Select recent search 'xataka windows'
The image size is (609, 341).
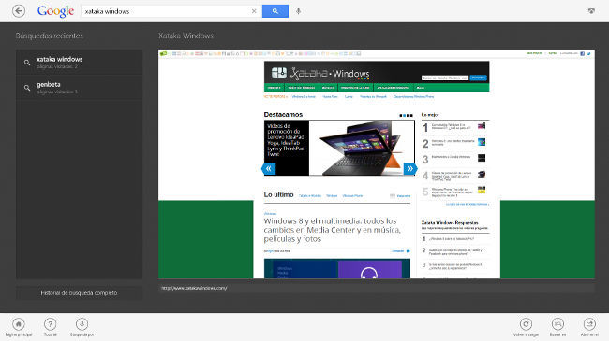pos(79,62)
